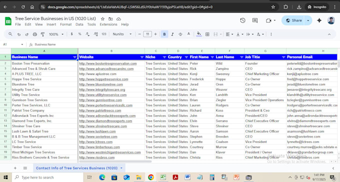The height and width of the screenshot is (182, 340).
Task: Open Job Title column filter
Action: click(283, 57)
